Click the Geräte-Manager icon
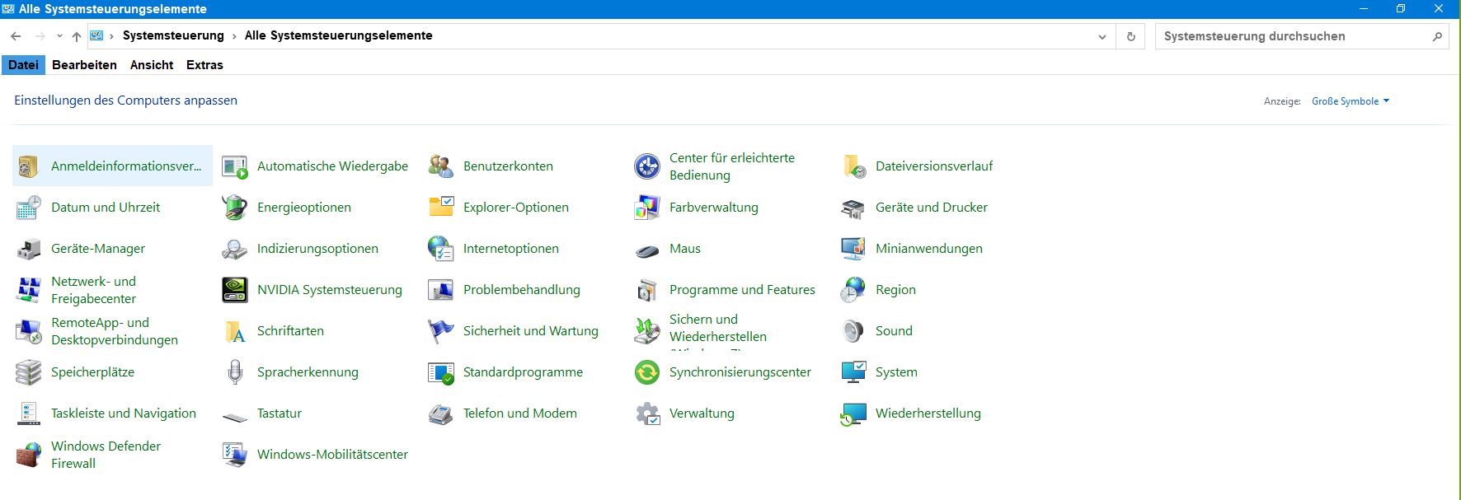1461x500 pixels. (x=28, y=249)
